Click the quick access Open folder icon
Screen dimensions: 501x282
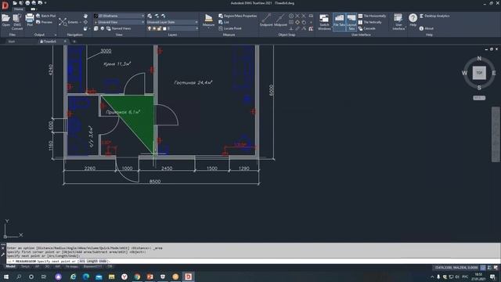pos(15,3)
